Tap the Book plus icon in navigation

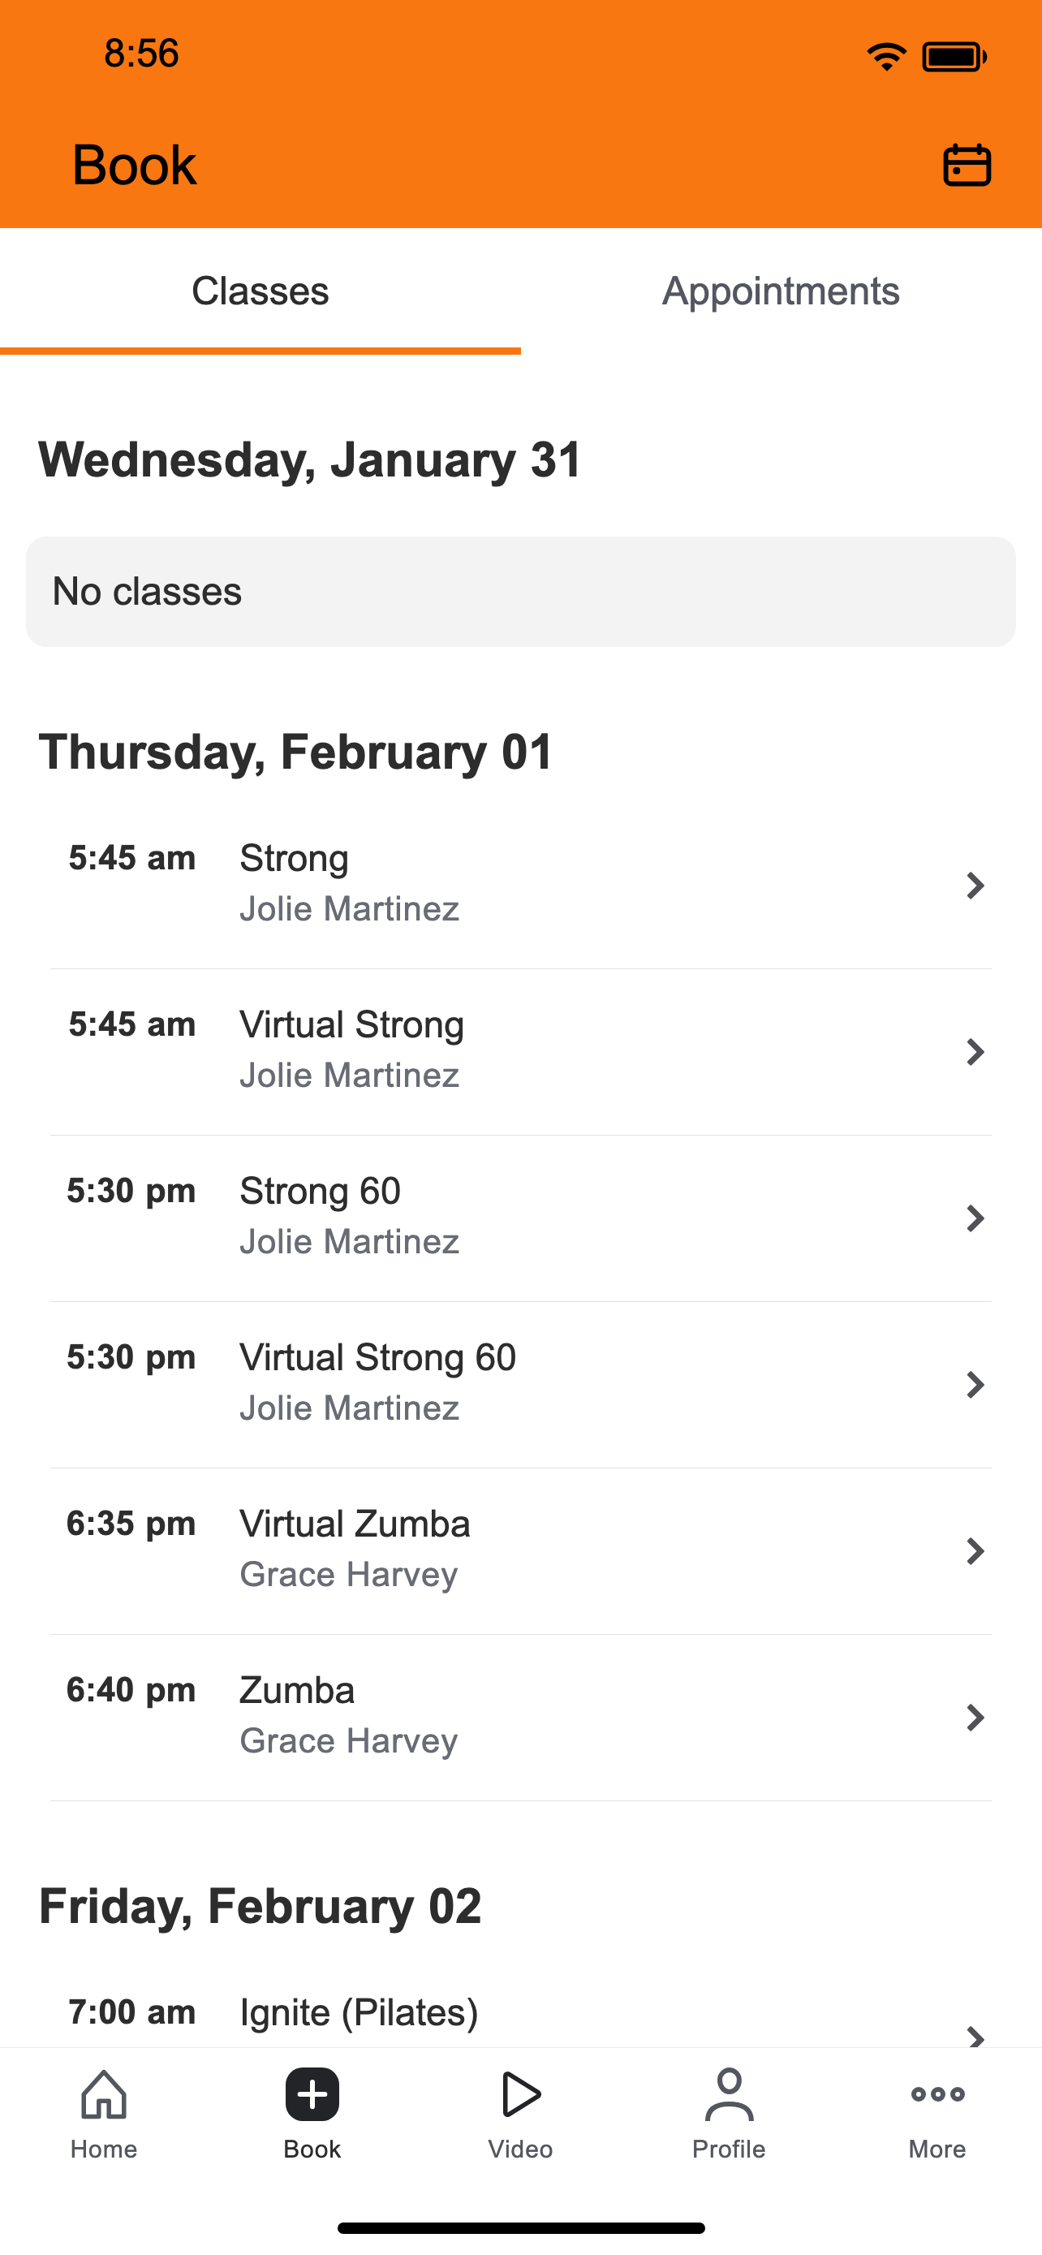tap(312, 2094)
